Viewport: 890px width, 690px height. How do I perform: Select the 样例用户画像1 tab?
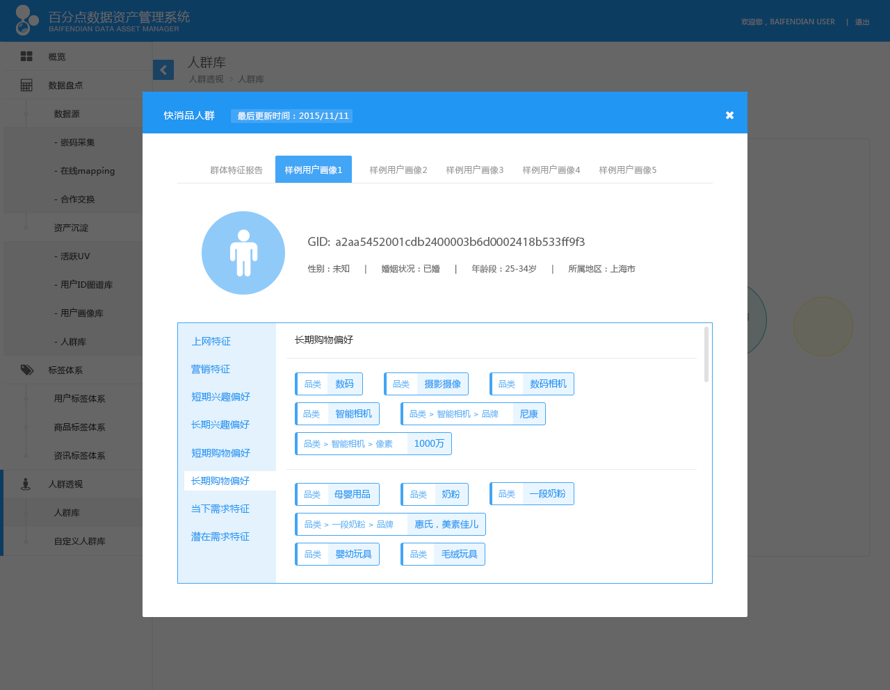(x=314, y=170)
